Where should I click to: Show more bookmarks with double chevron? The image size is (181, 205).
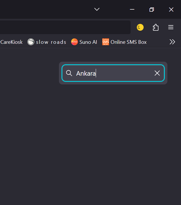coord(172,42)
